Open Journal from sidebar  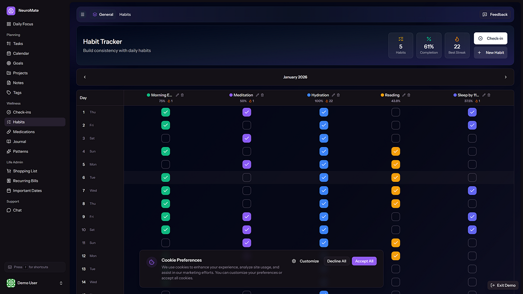coord(35,142)
